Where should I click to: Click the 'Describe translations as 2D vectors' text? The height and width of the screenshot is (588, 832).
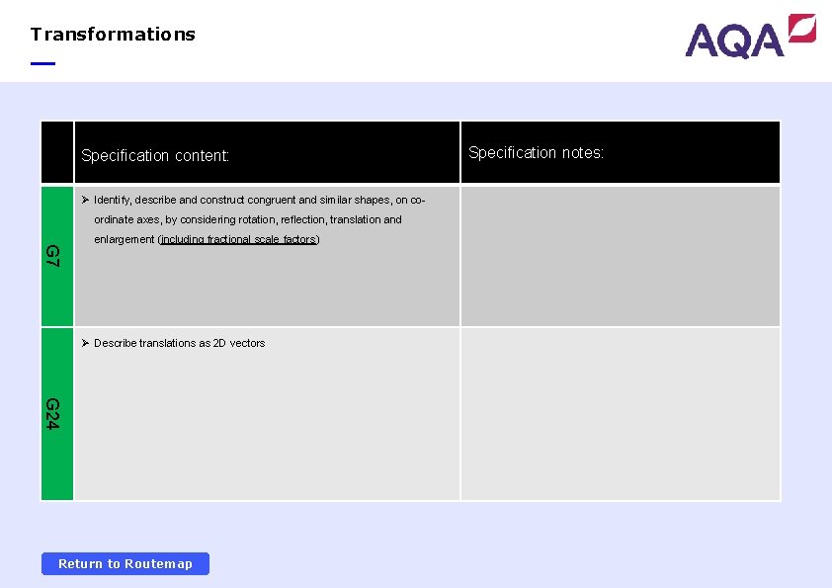pyautogui.click(x=179, y=343)
